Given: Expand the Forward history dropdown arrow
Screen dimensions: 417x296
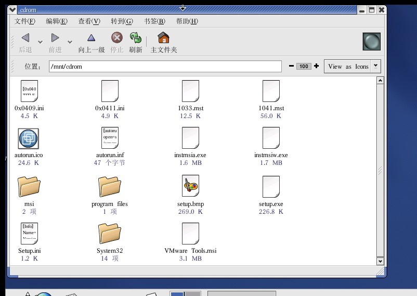Looking at the screenshot, I should click(x=70, y=42).
